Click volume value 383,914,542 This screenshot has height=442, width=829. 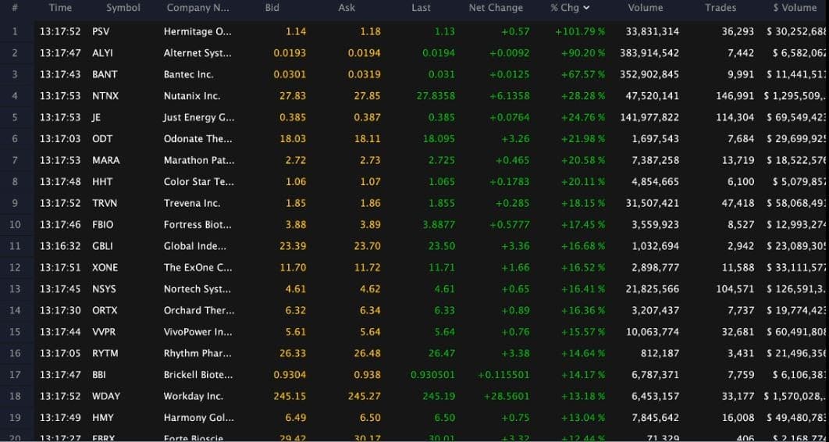[x=649, y=53]
